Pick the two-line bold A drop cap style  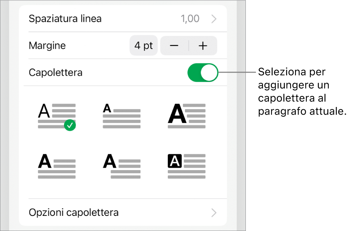pos(56,166)
